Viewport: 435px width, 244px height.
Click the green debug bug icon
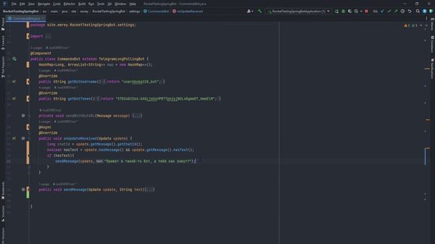click(x=343, y=12)
